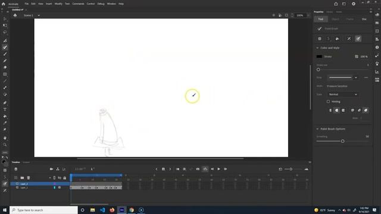Select the Eyedropper tool
Image resolution: width=381 pixels, height=214 pixels.
click(x=5, y=123)
